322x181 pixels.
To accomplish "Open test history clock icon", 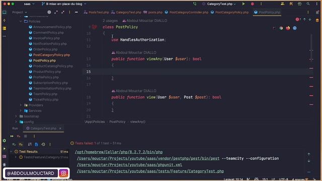I will pos(43,144).
